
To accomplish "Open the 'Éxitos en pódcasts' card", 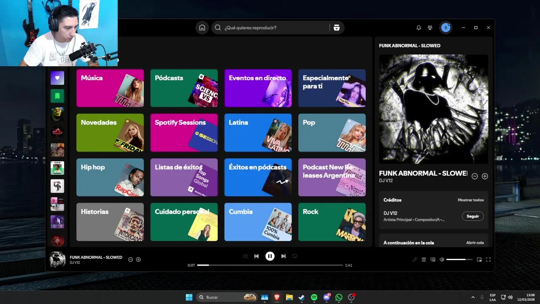I will point(258,177).
